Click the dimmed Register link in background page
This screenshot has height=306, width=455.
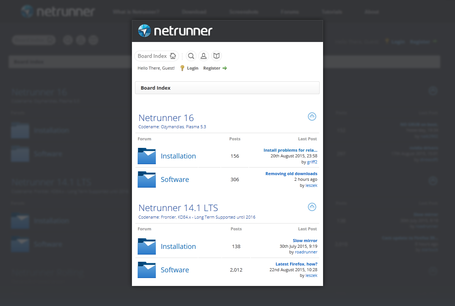pos(420,42)
